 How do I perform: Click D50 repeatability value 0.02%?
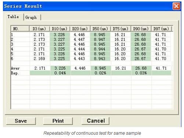100,73
